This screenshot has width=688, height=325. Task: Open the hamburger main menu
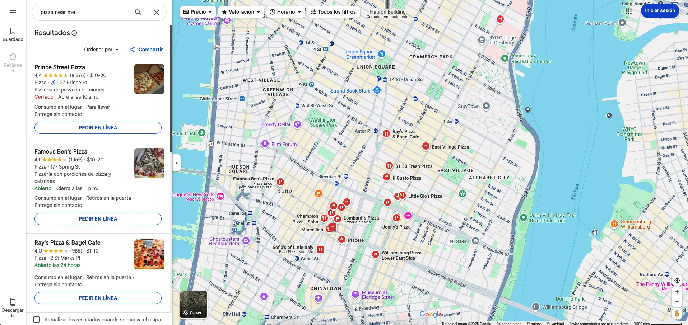(13, 12)
